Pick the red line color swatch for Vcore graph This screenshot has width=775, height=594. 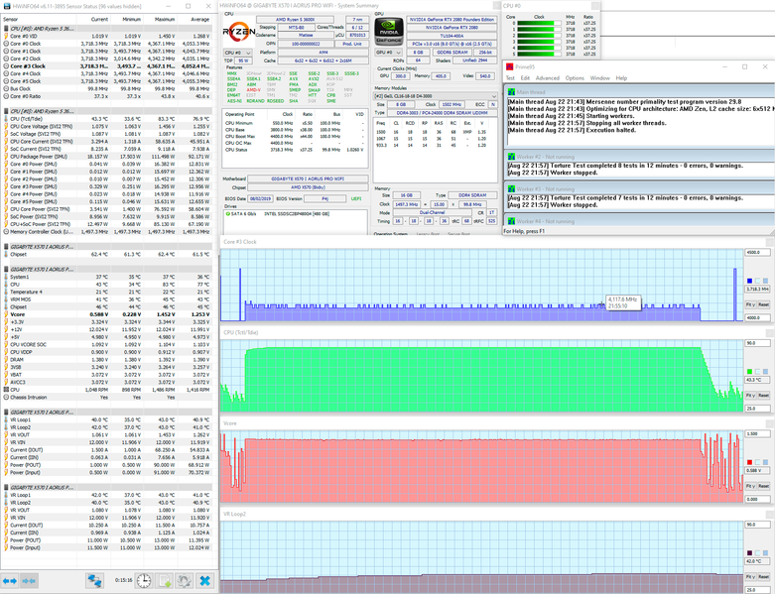point(749,462)
